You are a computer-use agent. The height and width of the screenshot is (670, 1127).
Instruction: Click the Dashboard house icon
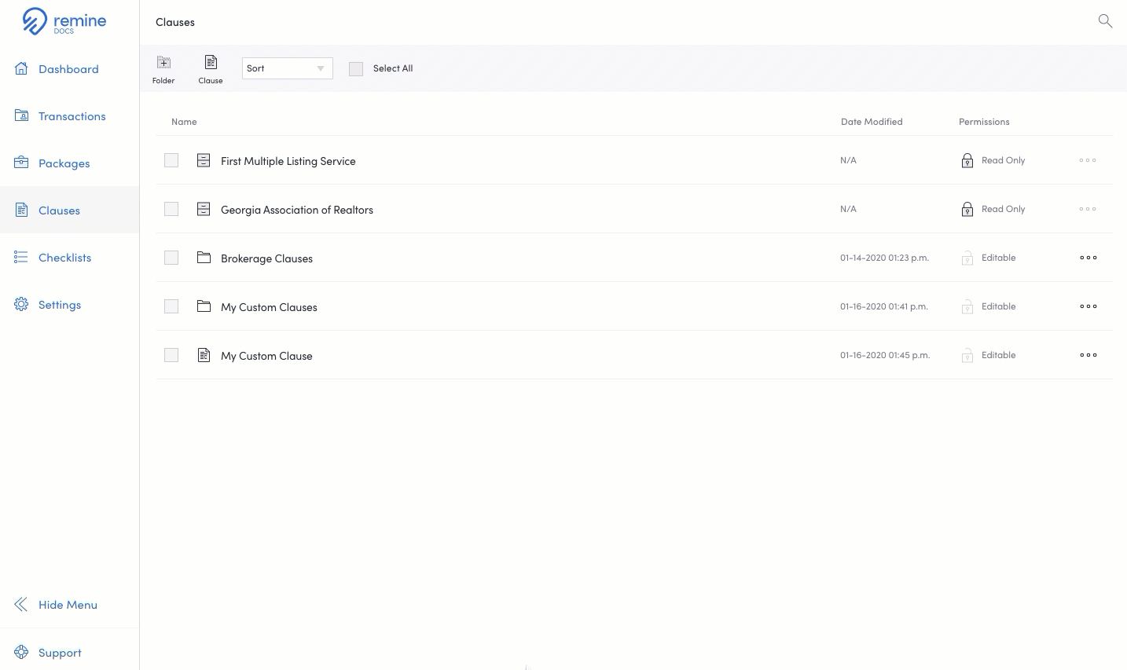21,68
